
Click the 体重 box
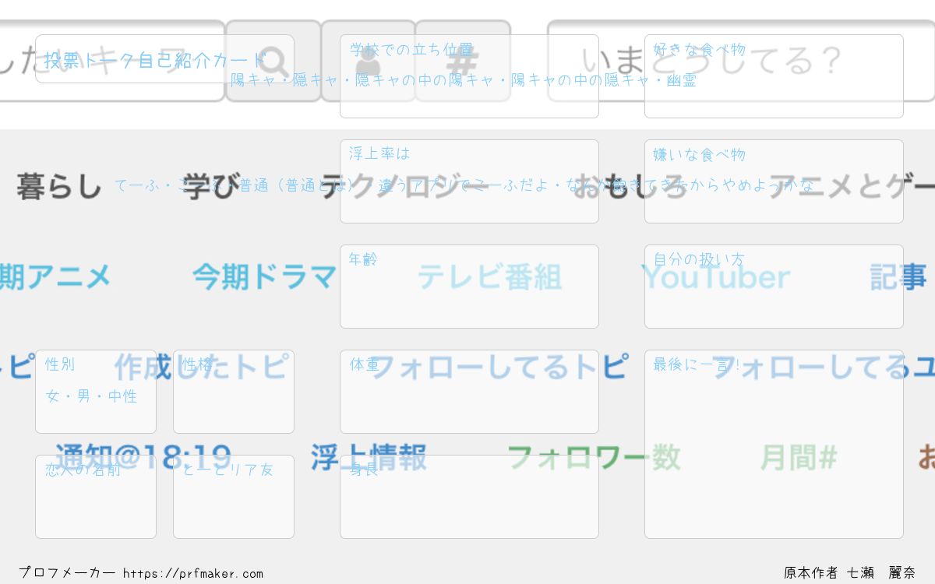click(469, 392)
